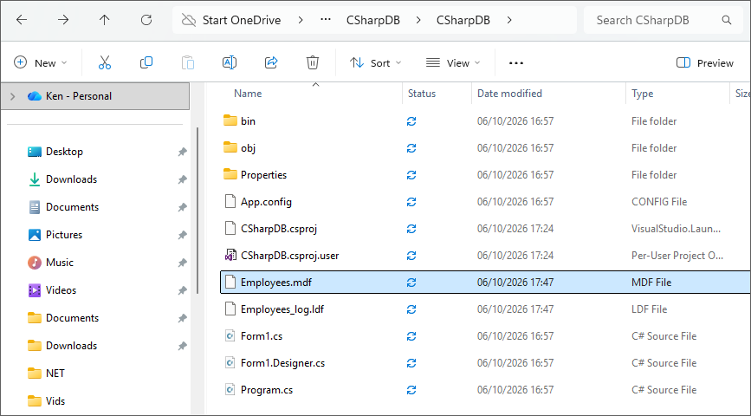Click the navigation pane scrollbar

tap(197, 211)
